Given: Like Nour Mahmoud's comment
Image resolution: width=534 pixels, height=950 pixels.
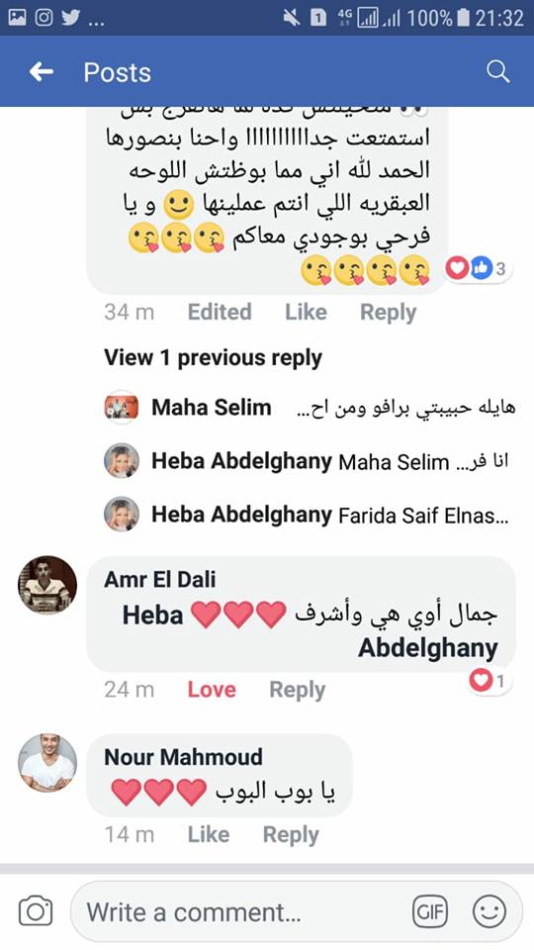Looking at the screenshot, I should 209,834.
